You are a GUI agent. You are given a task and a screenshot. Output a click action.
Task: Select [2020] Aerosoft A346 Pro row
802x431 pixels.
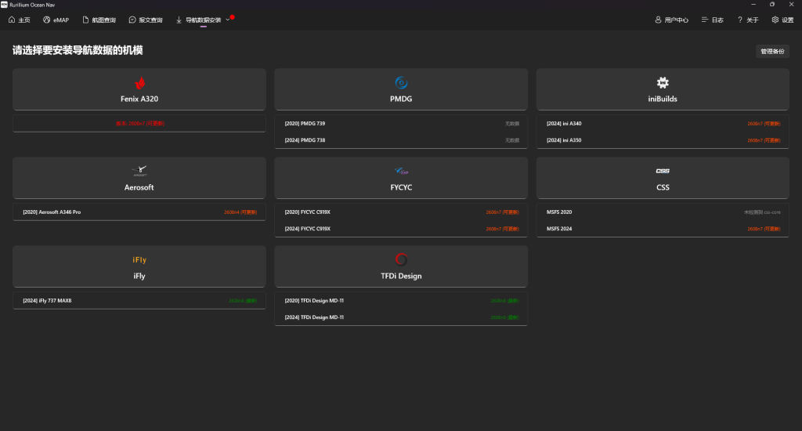pos(139,212)
